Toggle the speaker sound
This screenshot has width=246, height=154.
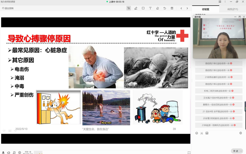tap(8, 152)
